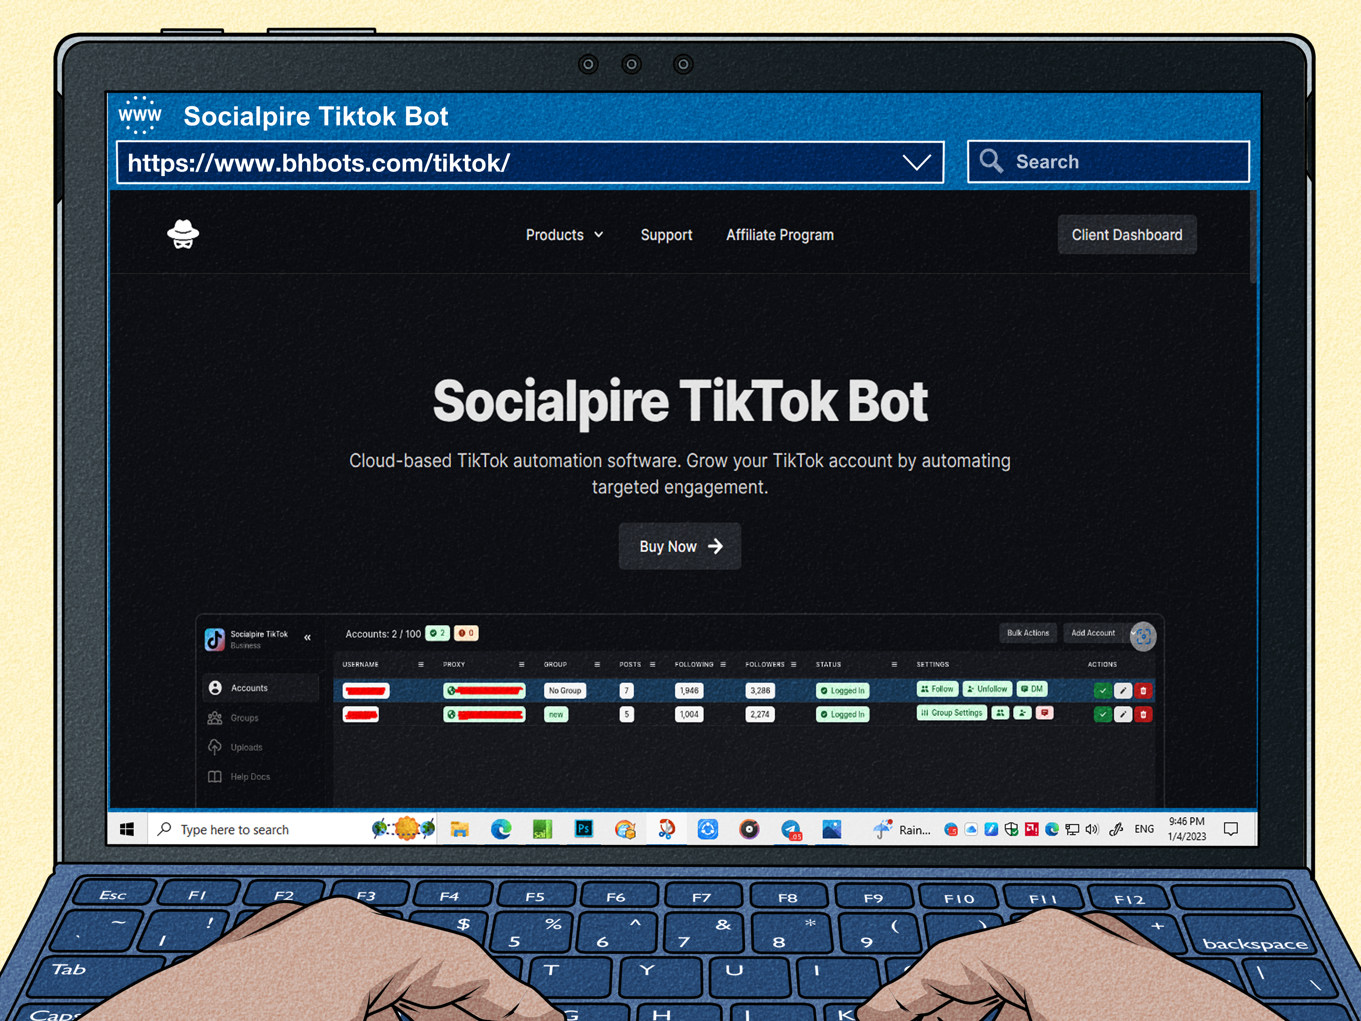The image size is (1361, 1021).
Task: Click the follow people icon beside Group Settings
Action: [1000, 713]
